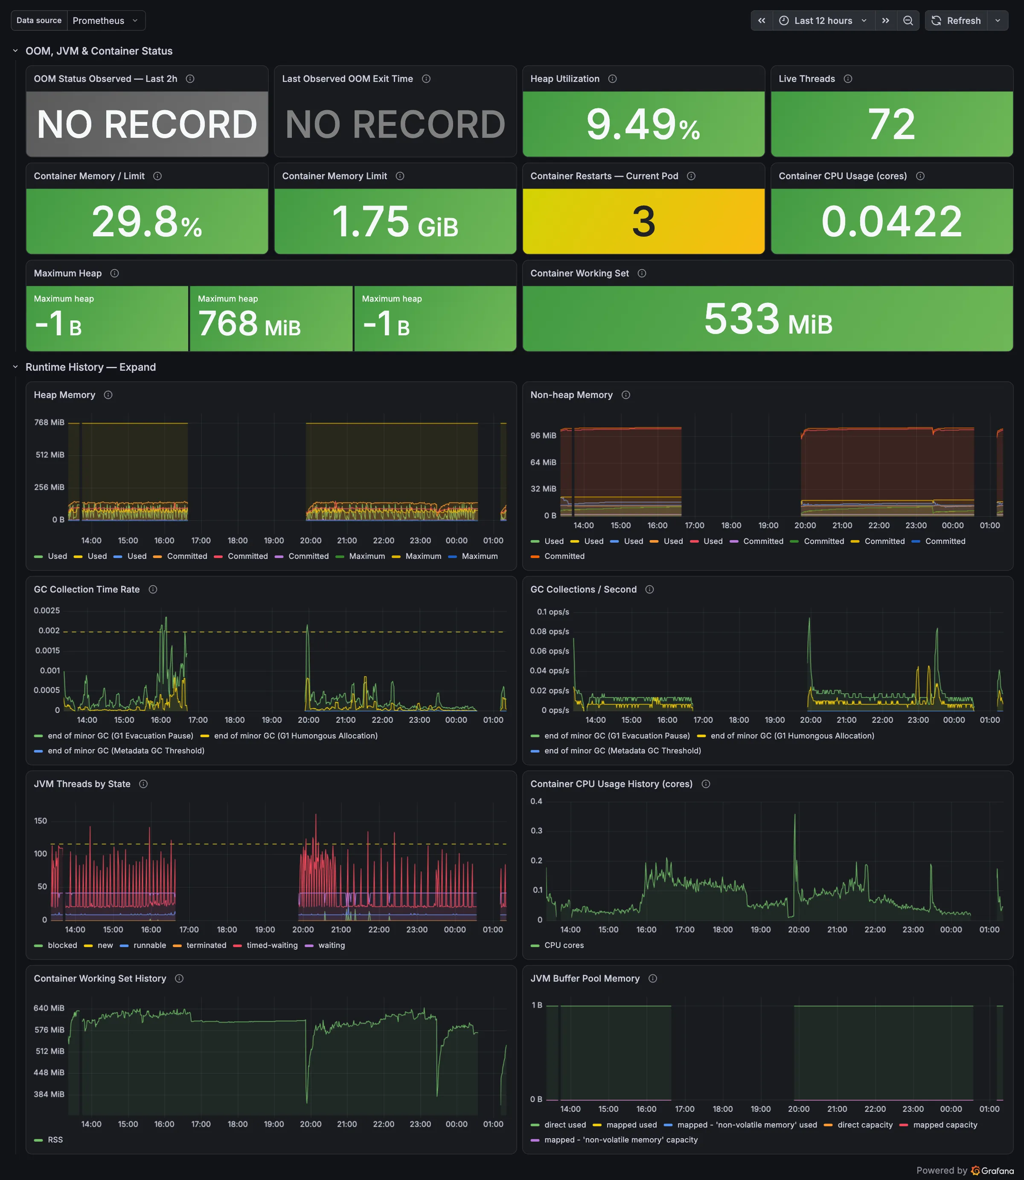
Task: Show Container Working Set stat info icon
Action: coord(642,273)
